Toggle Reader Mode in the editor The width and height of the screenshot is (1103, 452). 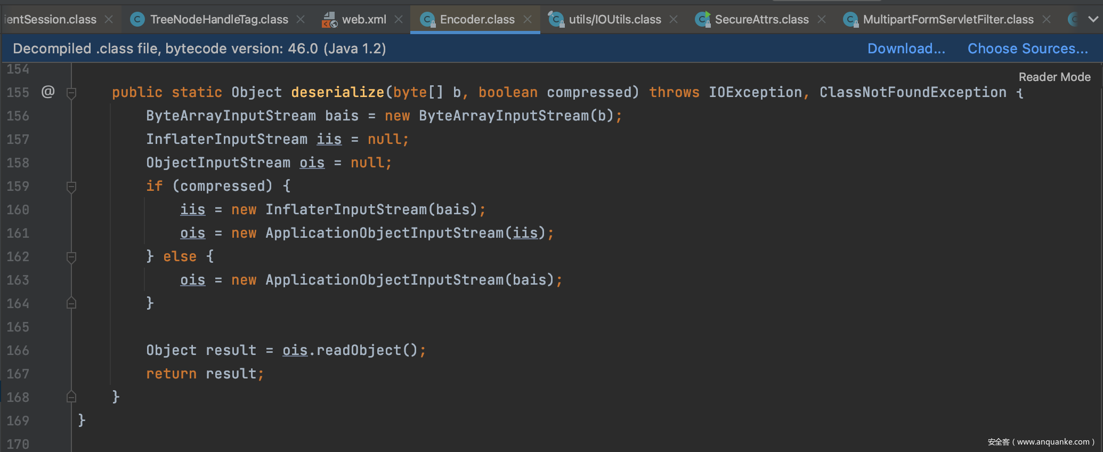click(x=1054, y=77)
